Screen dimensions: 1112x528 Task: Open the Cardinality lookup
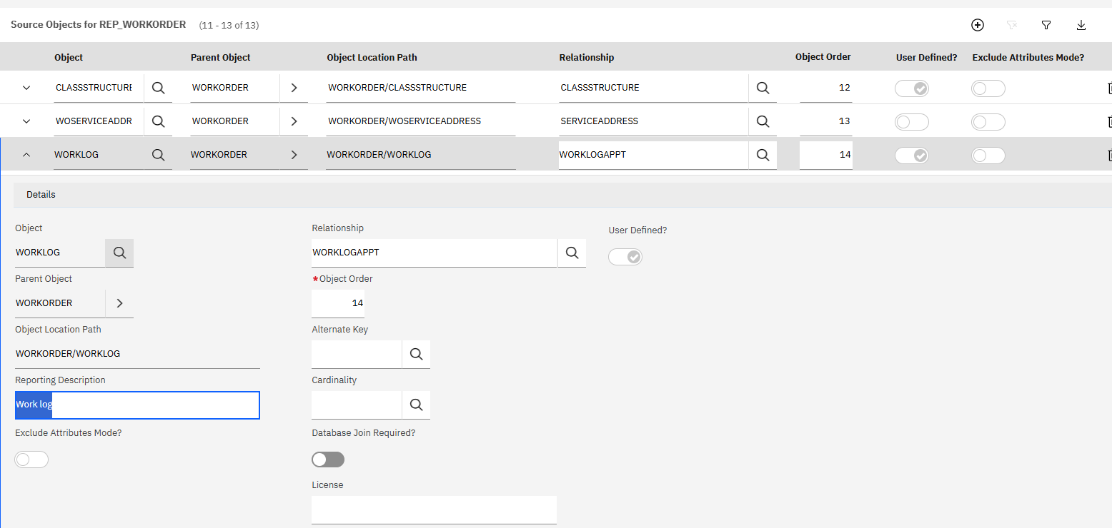coord(416,405)
